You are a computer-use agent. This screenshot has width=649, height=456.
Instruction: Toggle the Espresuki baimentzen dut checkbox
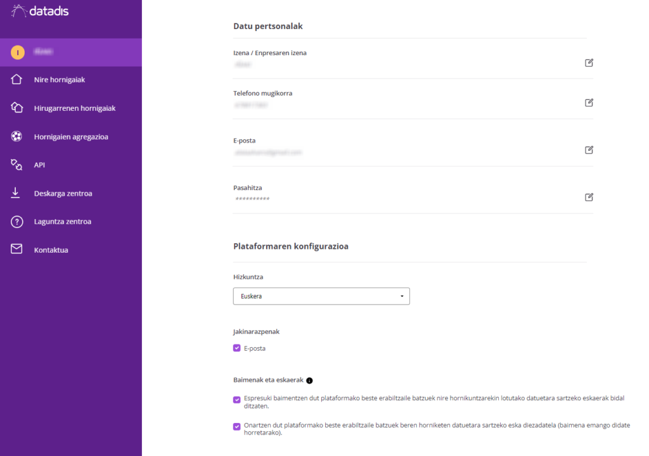(x=237, y=399)
